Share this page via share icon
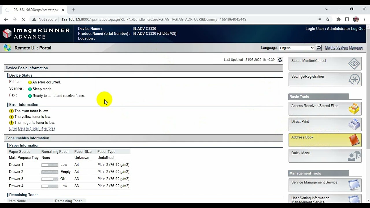 click(319, 19)
